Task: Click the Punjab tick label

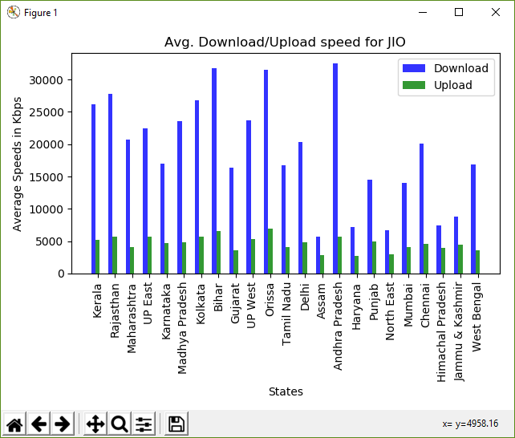Action: point(374,302)
